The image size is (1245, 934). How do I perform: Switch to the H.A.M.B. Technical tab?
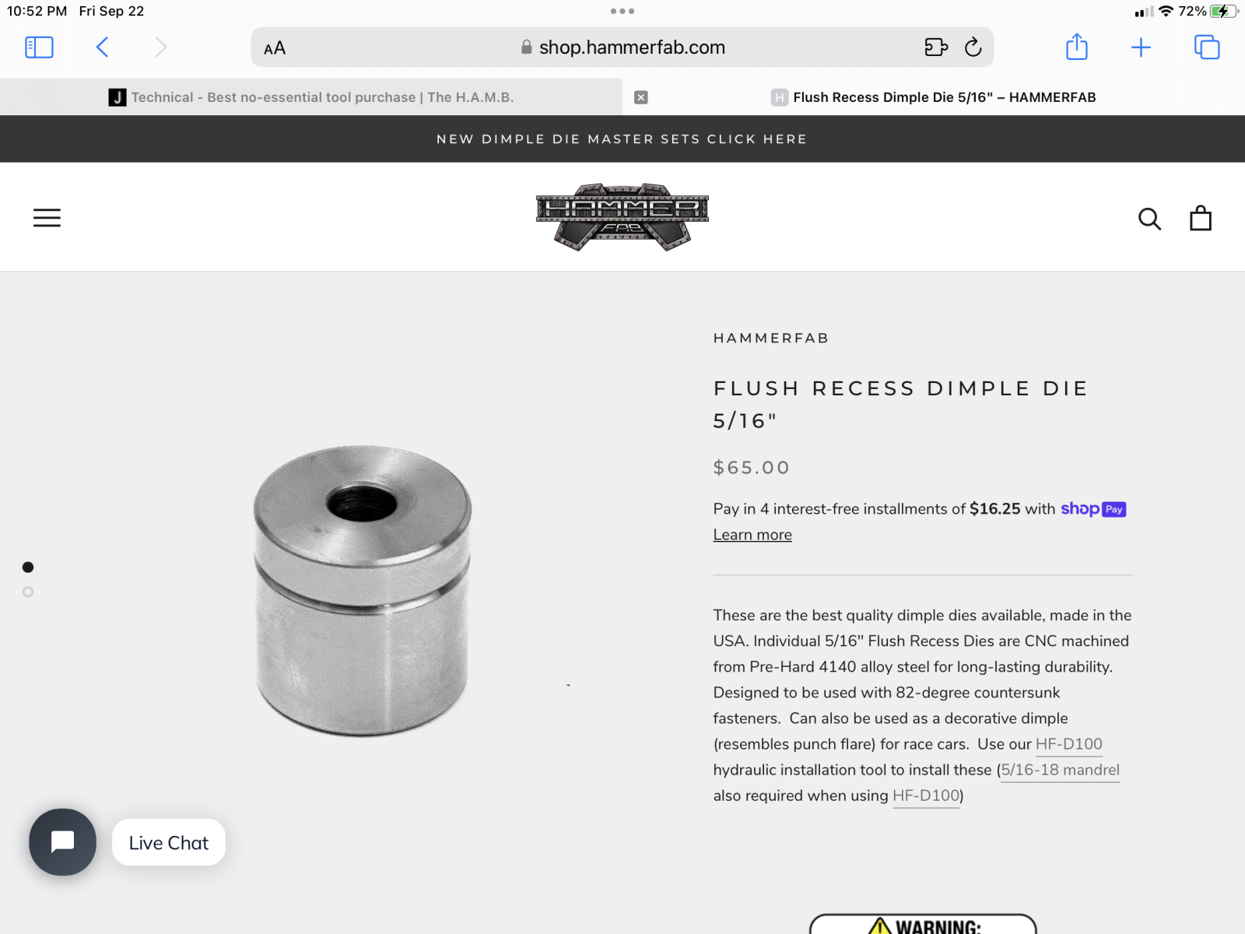coord(311,97)
